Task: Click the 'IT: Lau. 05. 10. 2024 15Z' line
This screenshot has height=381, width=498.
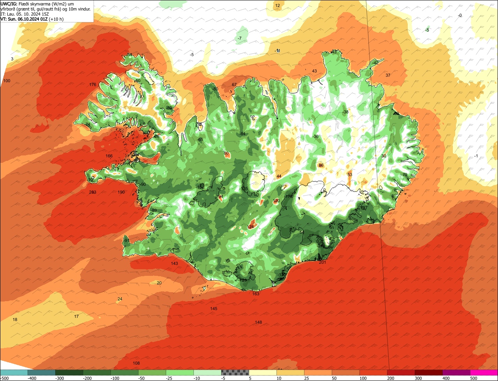Action: click(25, 14)
